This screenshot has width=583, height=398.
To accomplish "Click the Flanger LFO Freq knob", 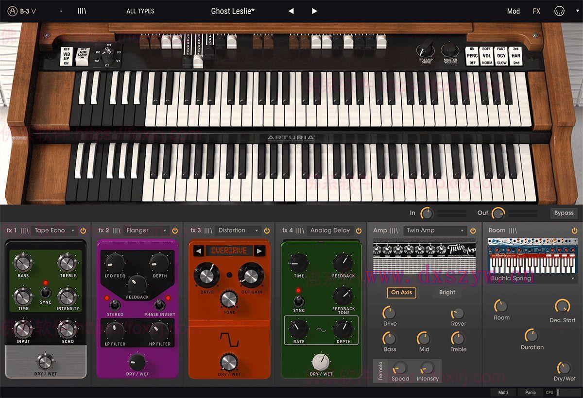I will click(x=115, y=262).
